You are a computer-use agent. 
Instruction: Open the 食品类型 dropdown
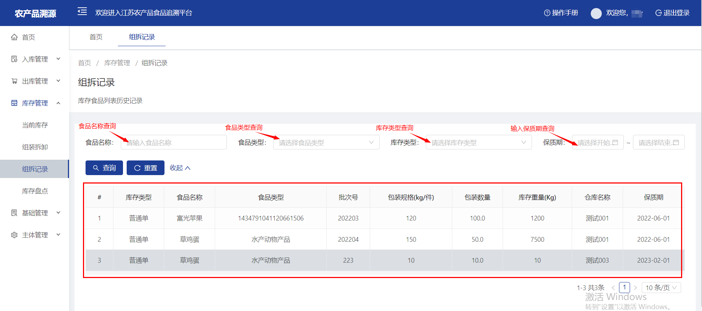click(x=326, y=142)
